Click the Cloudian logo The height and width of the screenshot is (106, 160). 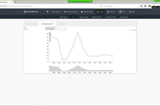(31, 12)
